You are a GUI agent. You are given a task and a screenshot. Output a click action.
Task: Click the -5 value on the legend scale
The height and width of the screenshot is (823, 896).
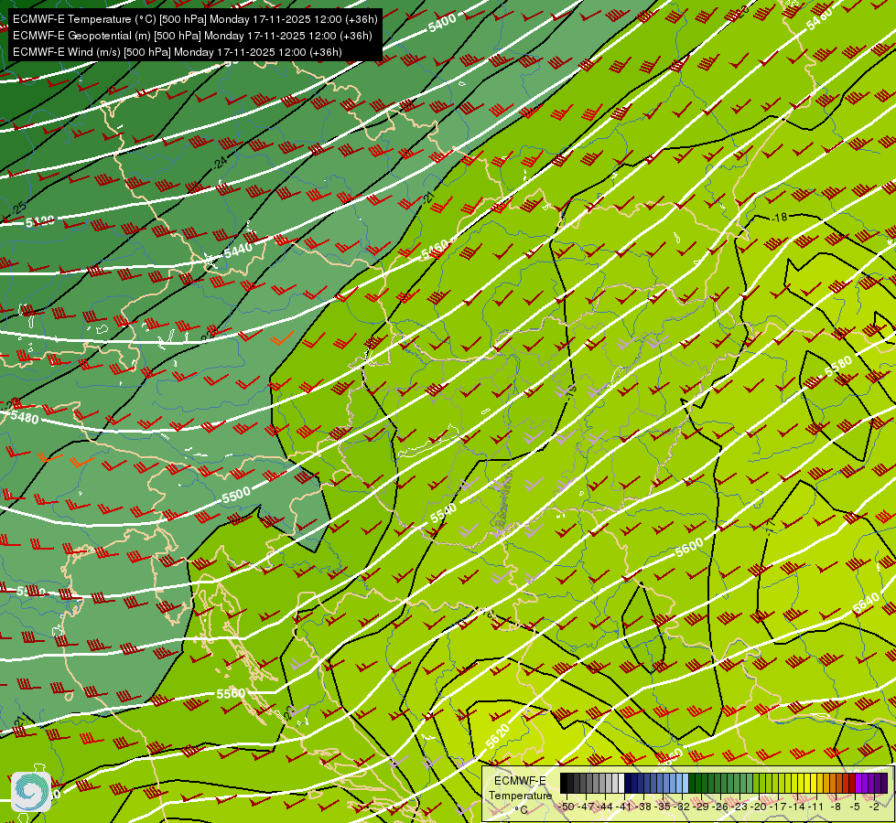click(855, 807)
